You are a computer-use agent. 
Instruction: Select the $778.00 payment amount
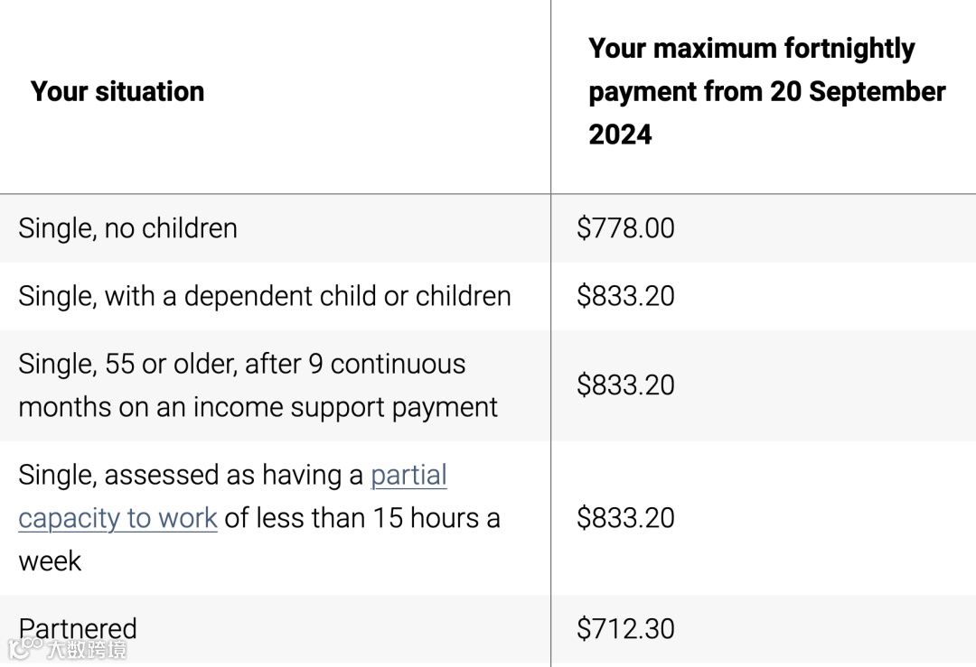625,228
